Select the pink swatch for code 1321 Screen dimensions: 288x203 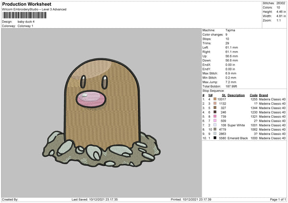point(215,116)
